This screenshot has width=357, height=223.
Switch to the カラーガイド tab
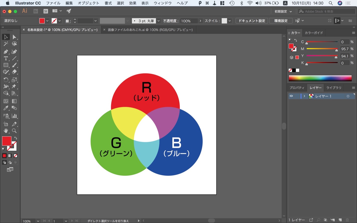(x=314, y=33)
